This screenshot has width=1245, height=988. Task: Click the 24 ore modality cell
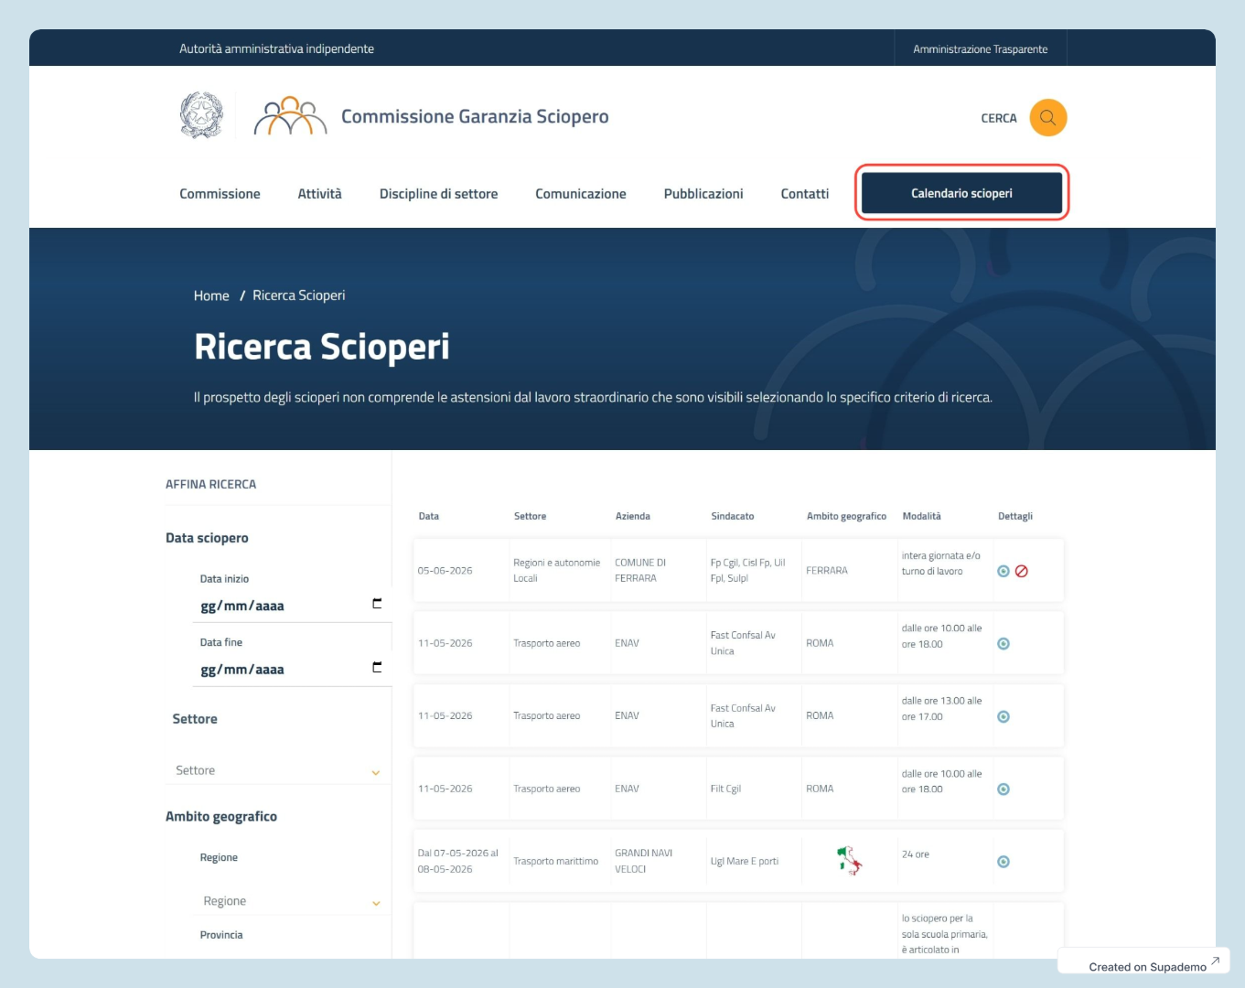coord(915,854)
